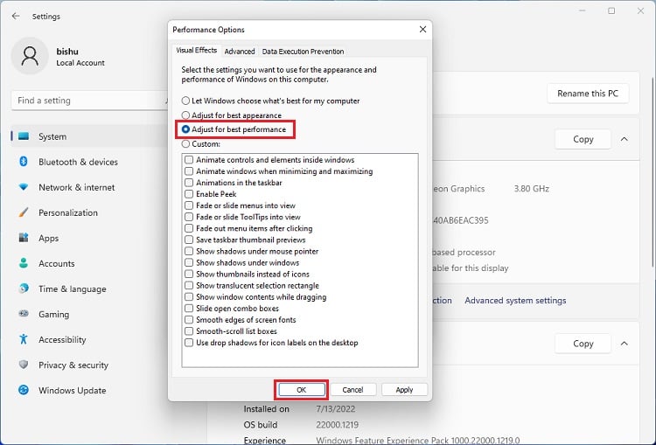Enable Animate controls and elements inside windows
656x445 pixels.
[x=189, y=160]
